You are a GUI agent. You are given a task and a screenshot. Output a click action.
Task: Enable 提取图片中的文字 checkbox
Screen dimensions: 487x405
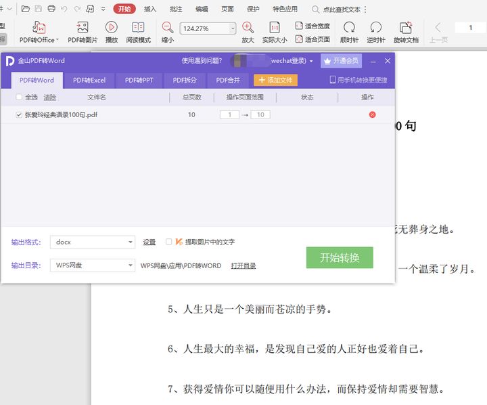click(x=168, y=242)
